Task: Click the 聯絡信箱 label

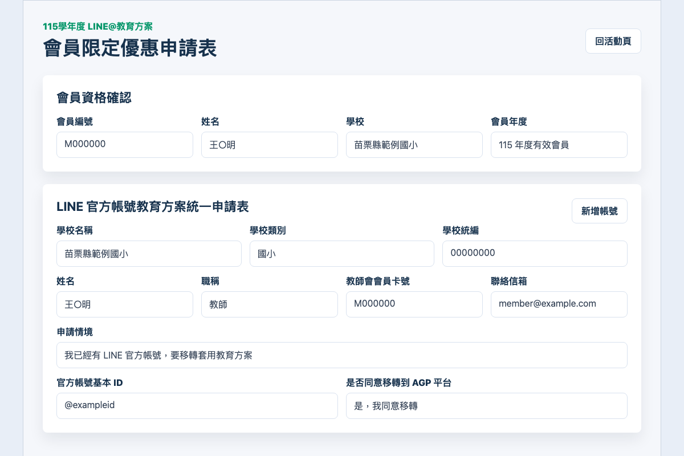Action: [x=509, y=281]
